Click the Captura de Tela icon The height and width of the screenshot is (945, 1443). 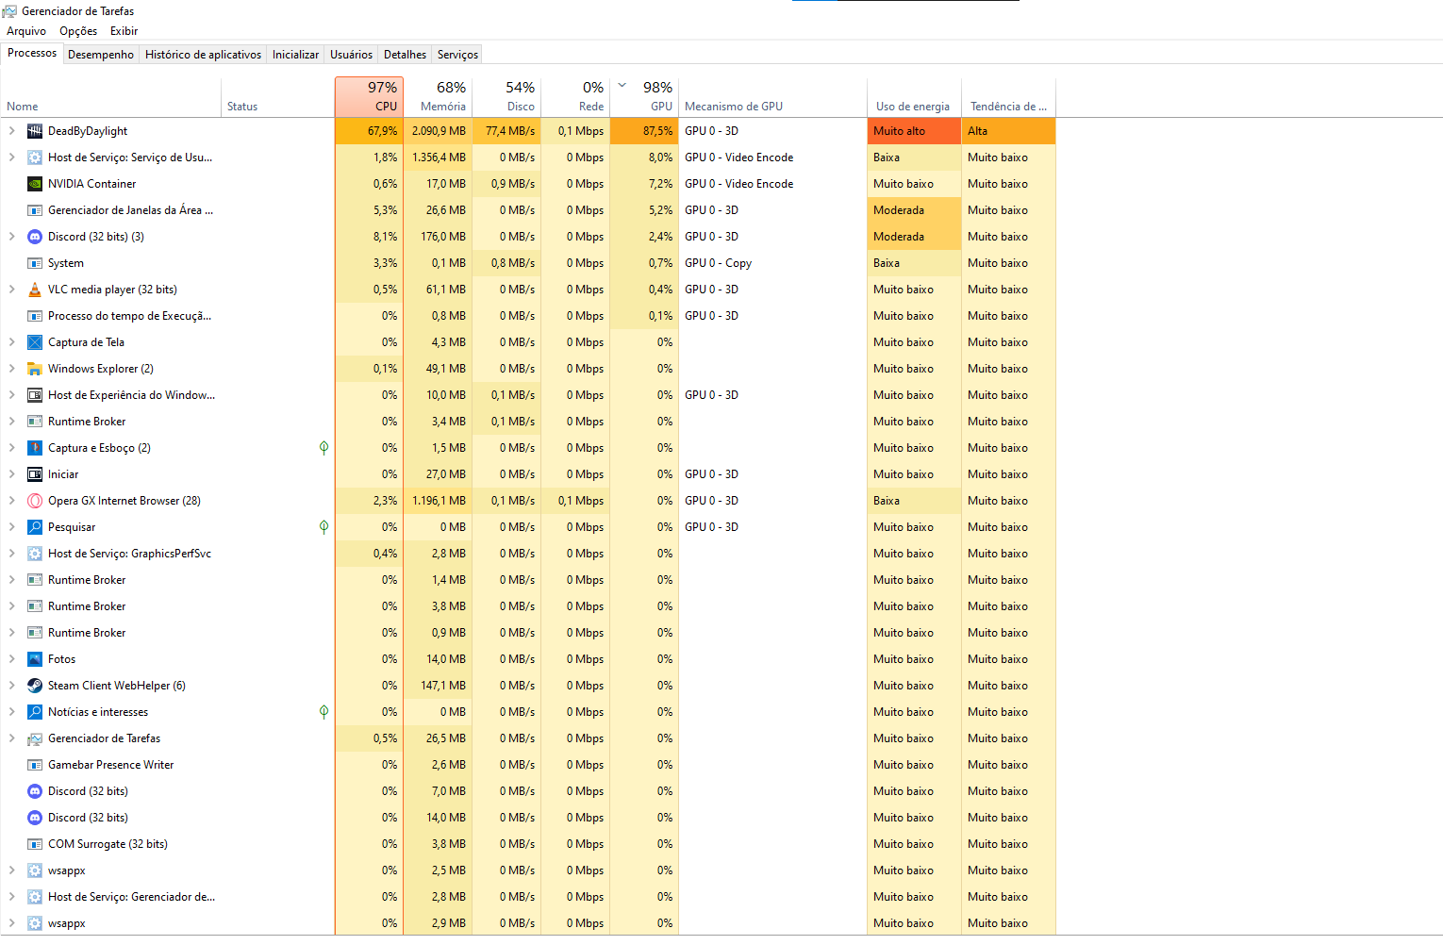pyautogui.click(x=35, y=342)
